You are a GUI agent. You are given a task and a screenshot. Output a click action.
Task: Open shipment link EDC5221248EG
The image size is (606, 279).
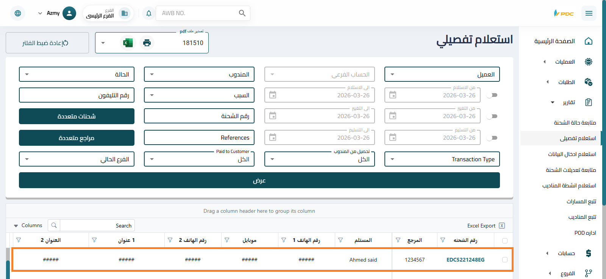465,260
